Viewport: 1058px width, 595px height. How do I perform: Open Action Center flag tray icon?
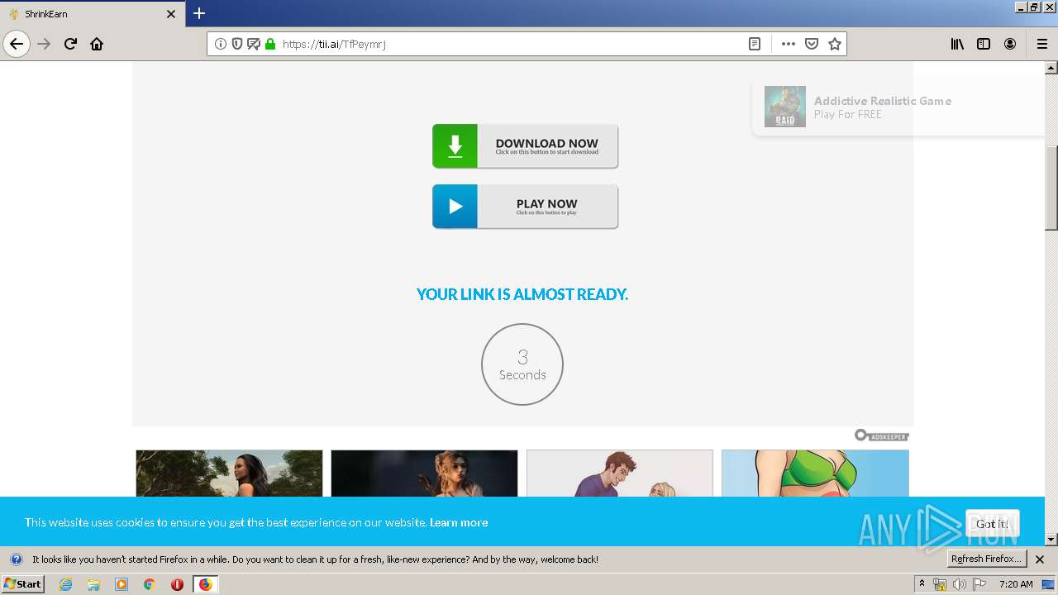(x=979, y=584)
